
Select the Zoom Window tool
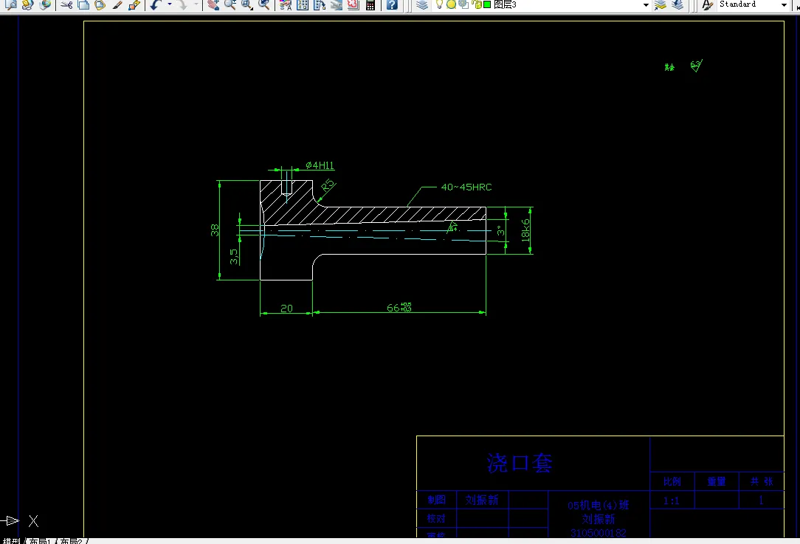247,5
